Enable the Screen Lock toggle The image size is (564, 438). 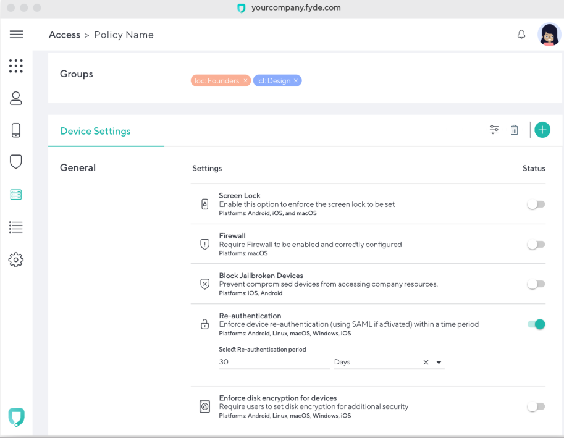[536, 204]
